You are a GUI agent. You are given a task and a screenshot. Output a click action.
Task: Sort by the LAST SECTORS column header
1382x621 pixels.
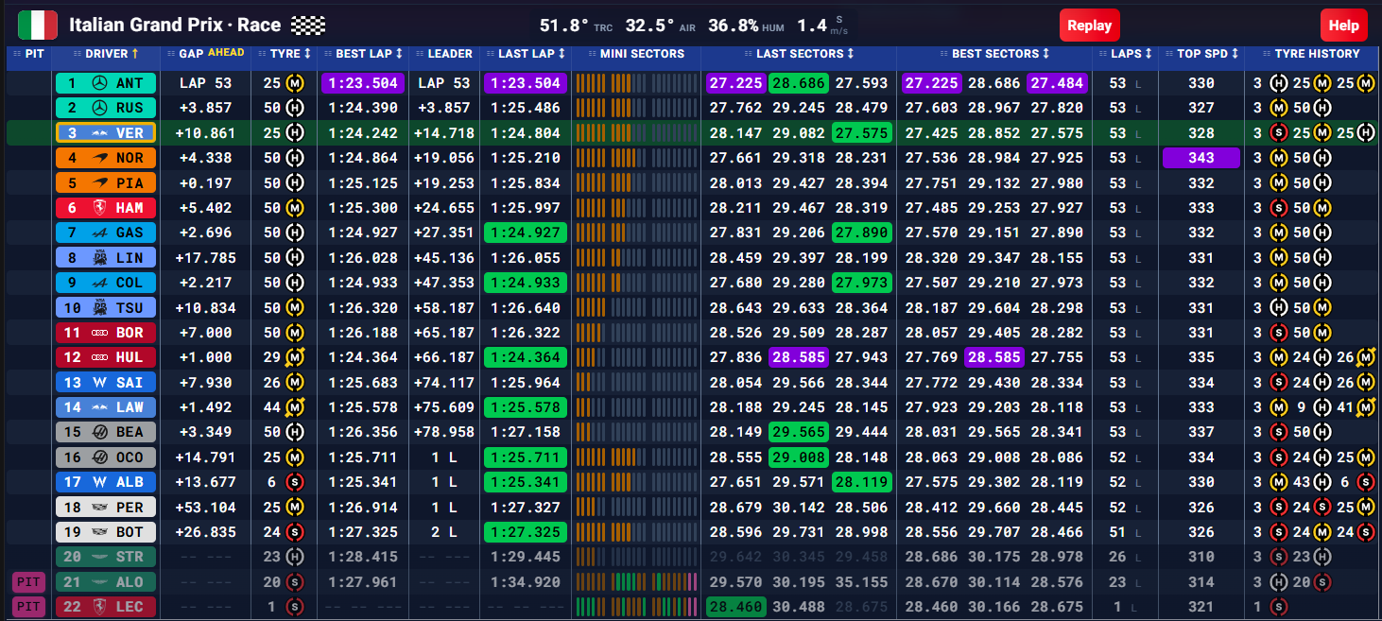pos(799,54)
